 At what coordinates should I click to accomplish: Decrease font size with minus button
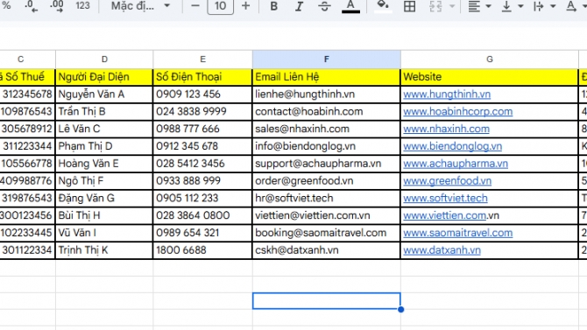[195, 5]
